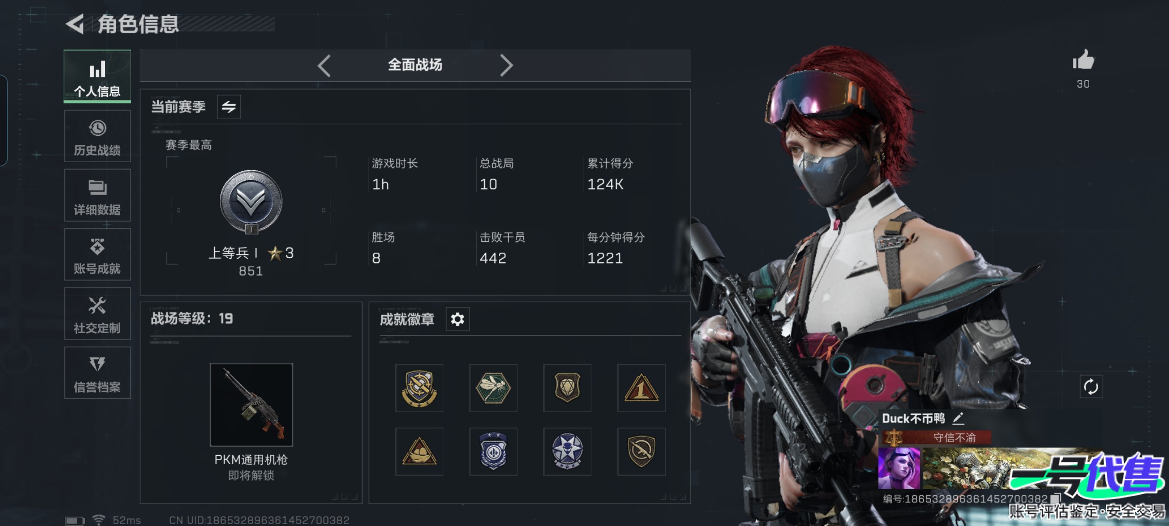
Task: Click the 守信不渝 title banner
Action: [937, 437]
